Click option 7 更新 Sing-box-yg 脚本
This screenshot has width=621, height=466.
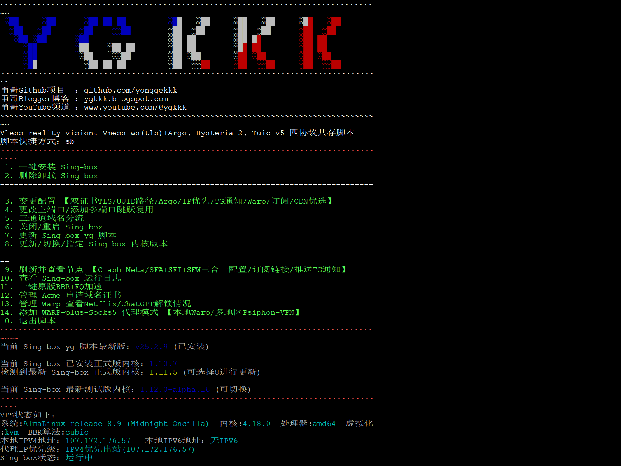(x=67, y=236)
